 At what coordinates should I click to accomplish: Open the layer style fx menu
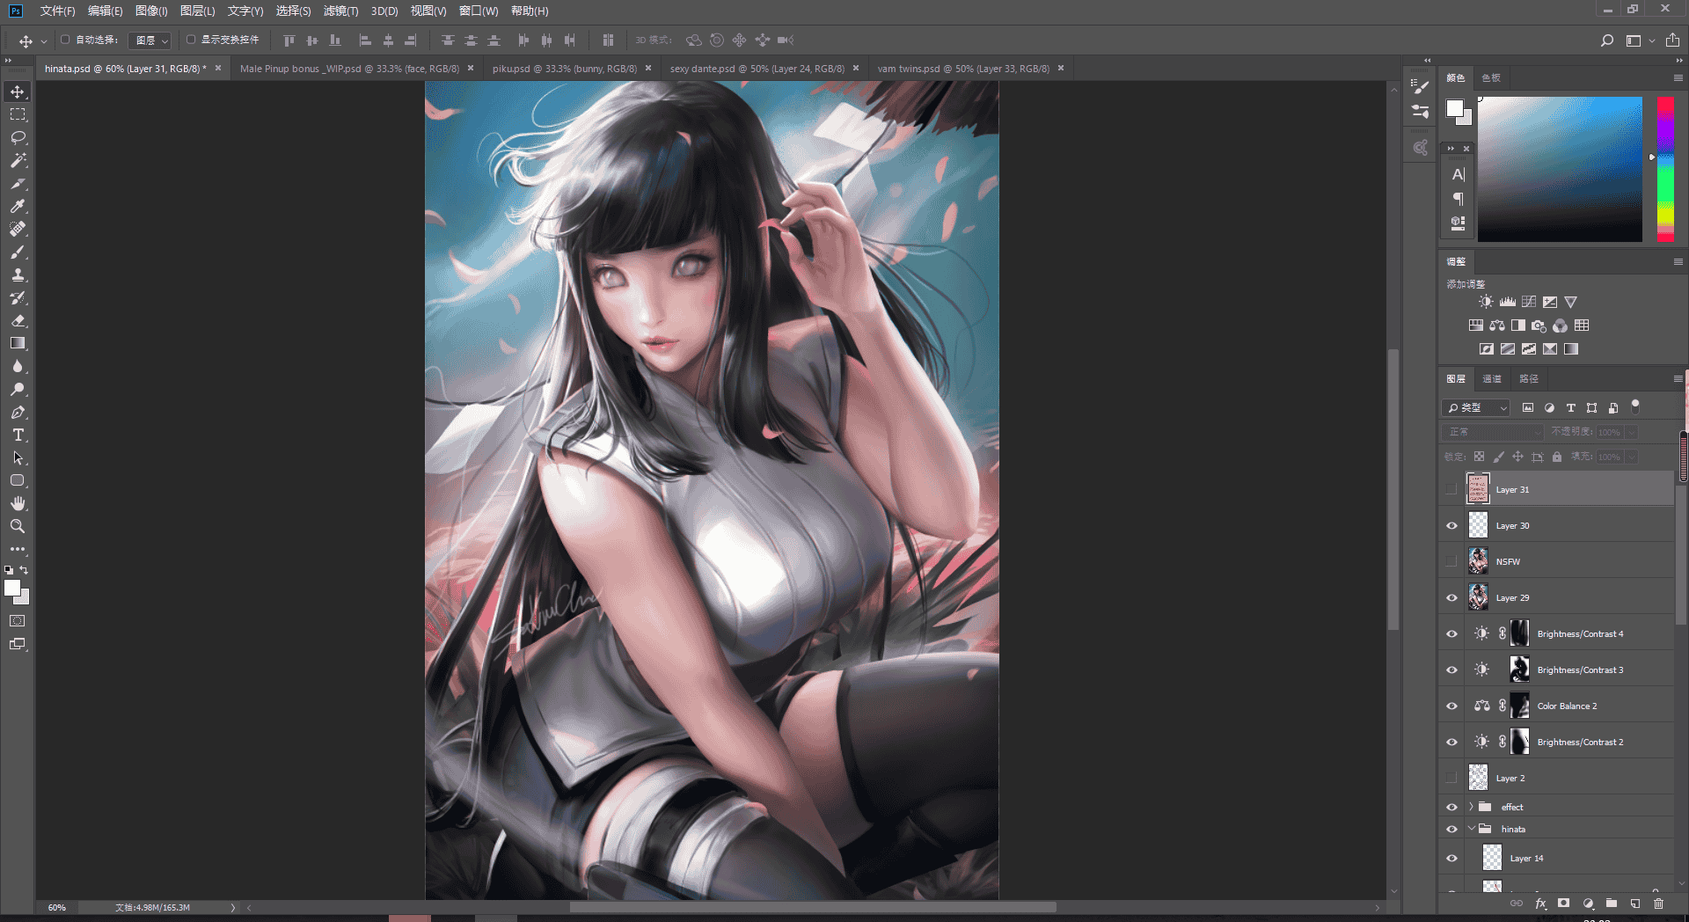pyautogui.click(x=1540, y=904)
